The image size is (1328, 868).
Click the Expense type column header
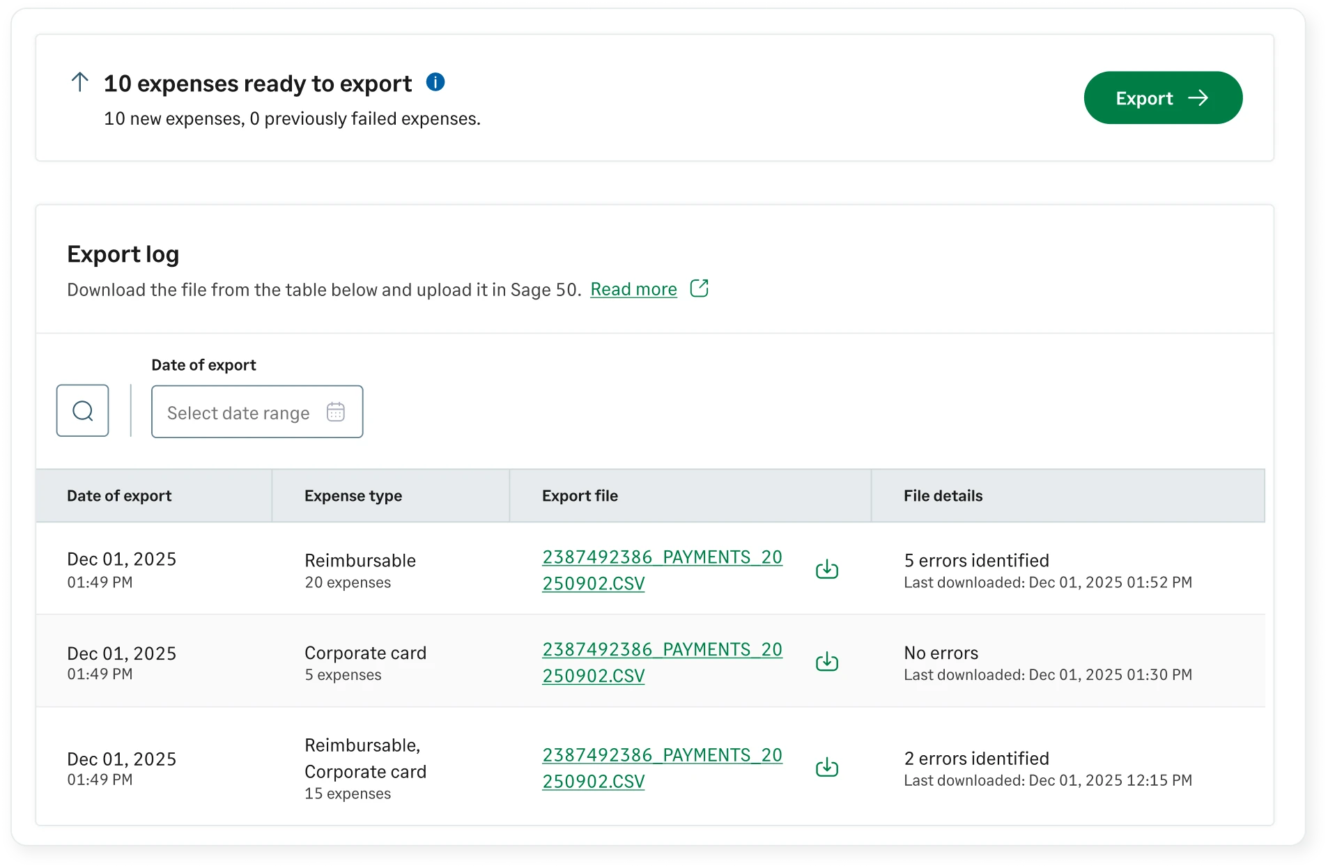click(353, 495)
